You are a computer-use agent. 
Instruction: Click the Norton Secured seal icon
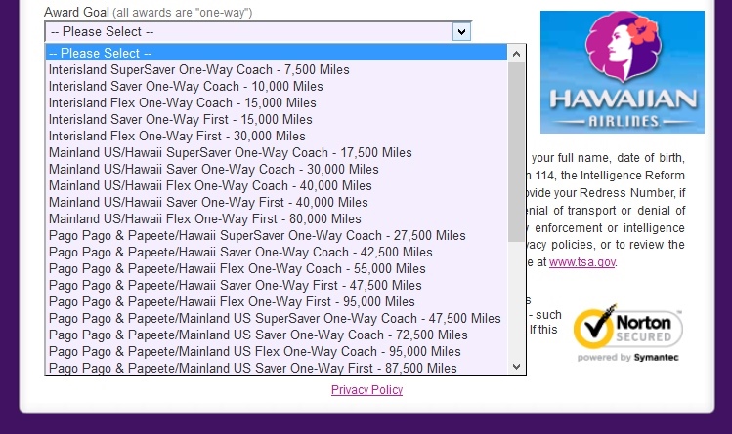coord(627,333)
